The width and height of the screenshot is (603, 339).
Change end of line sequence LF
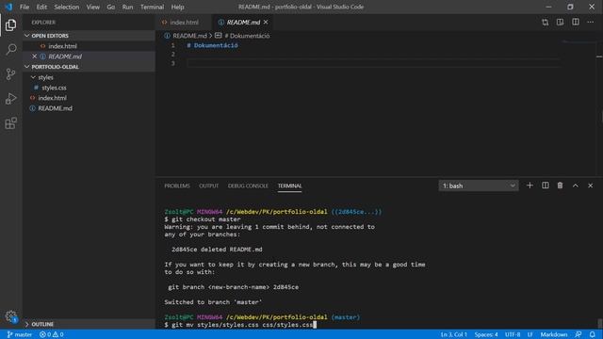click(530, 334)
